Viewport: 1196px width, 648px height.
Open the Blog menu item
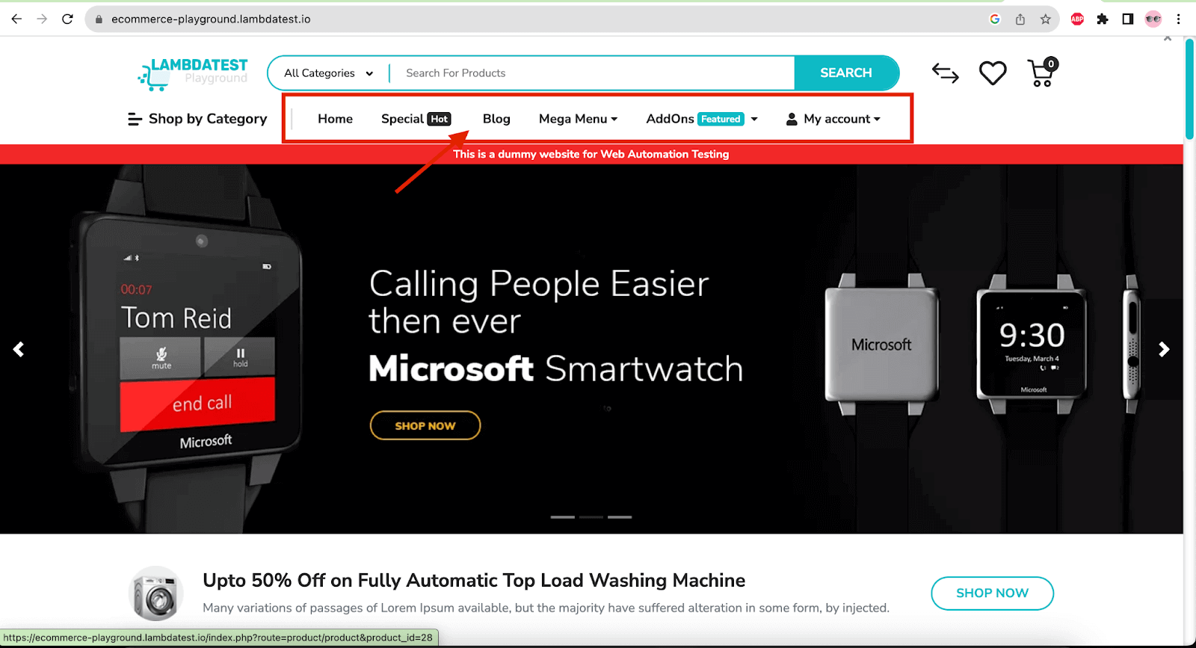tap(496, 119)
